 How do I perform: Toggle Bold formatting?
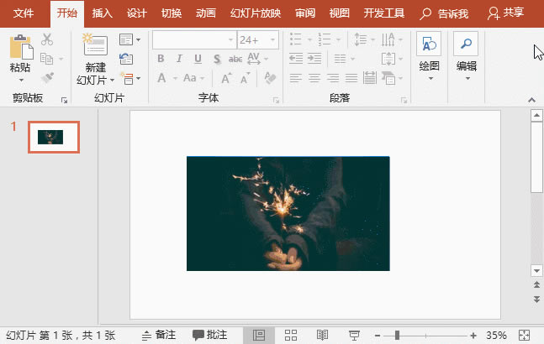coord(160,59)
